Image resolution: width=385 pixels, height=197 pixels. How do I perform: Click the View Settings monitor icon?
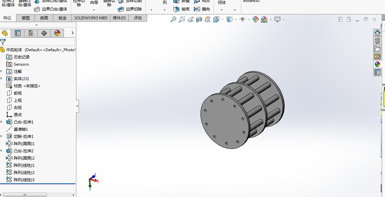[x=277, y=19]
